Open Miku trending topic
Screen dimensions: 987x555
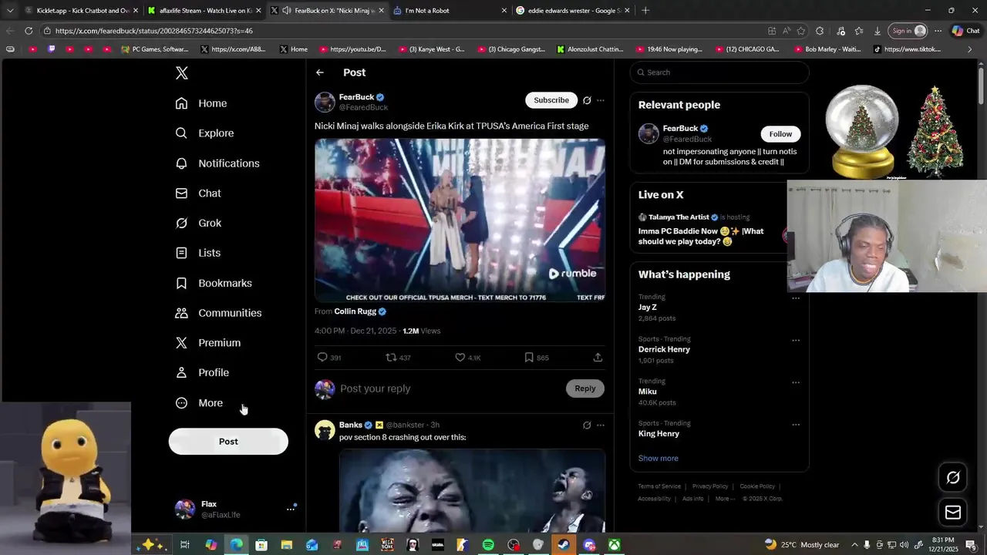[648, 392]
